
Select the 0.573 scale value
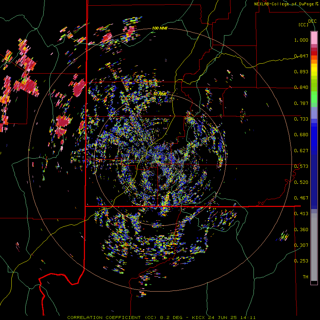click(301, 166)
